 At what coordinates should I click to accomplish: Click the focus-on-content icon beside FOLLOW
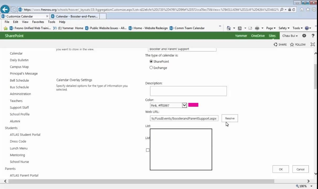pos(313,44)
